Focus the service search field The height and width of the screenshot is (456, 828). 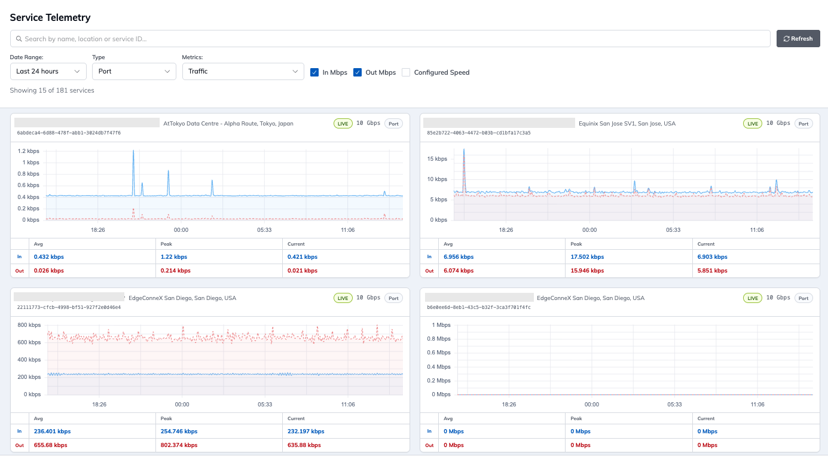tap(390, 39)
